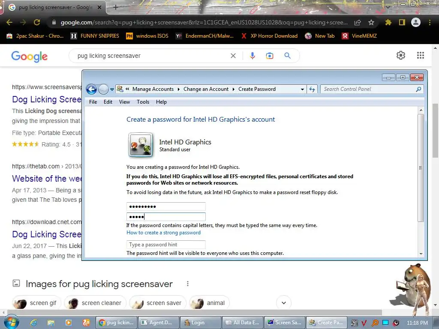Click the Manage Accounts breadcrumb
This screenshot has width=439, height=329.
click(x=153, y=89)
